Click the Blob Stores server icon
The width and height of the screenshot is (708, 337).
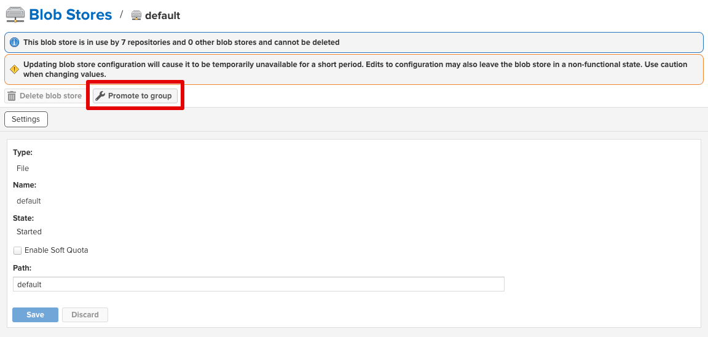point(15,15)
